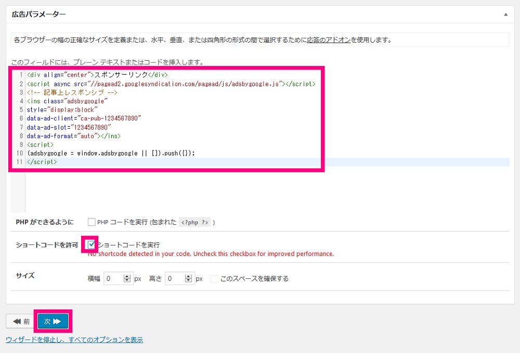The height and width of the screenshot is (353, 520).
Task: Select the window.adsbygoogle push code line
Action: point(111,153)
